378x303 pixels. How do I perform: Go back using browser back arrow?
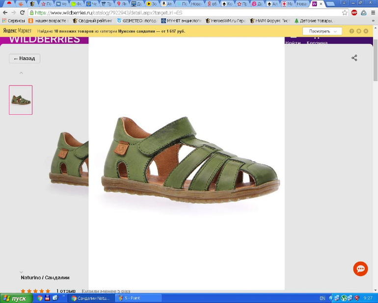(5, 13)
